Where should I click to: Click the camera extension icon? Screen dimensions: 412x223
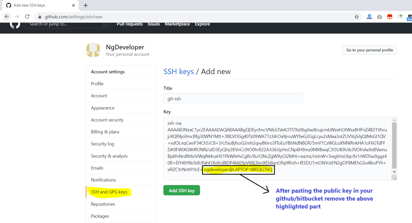tap(380, 17)
